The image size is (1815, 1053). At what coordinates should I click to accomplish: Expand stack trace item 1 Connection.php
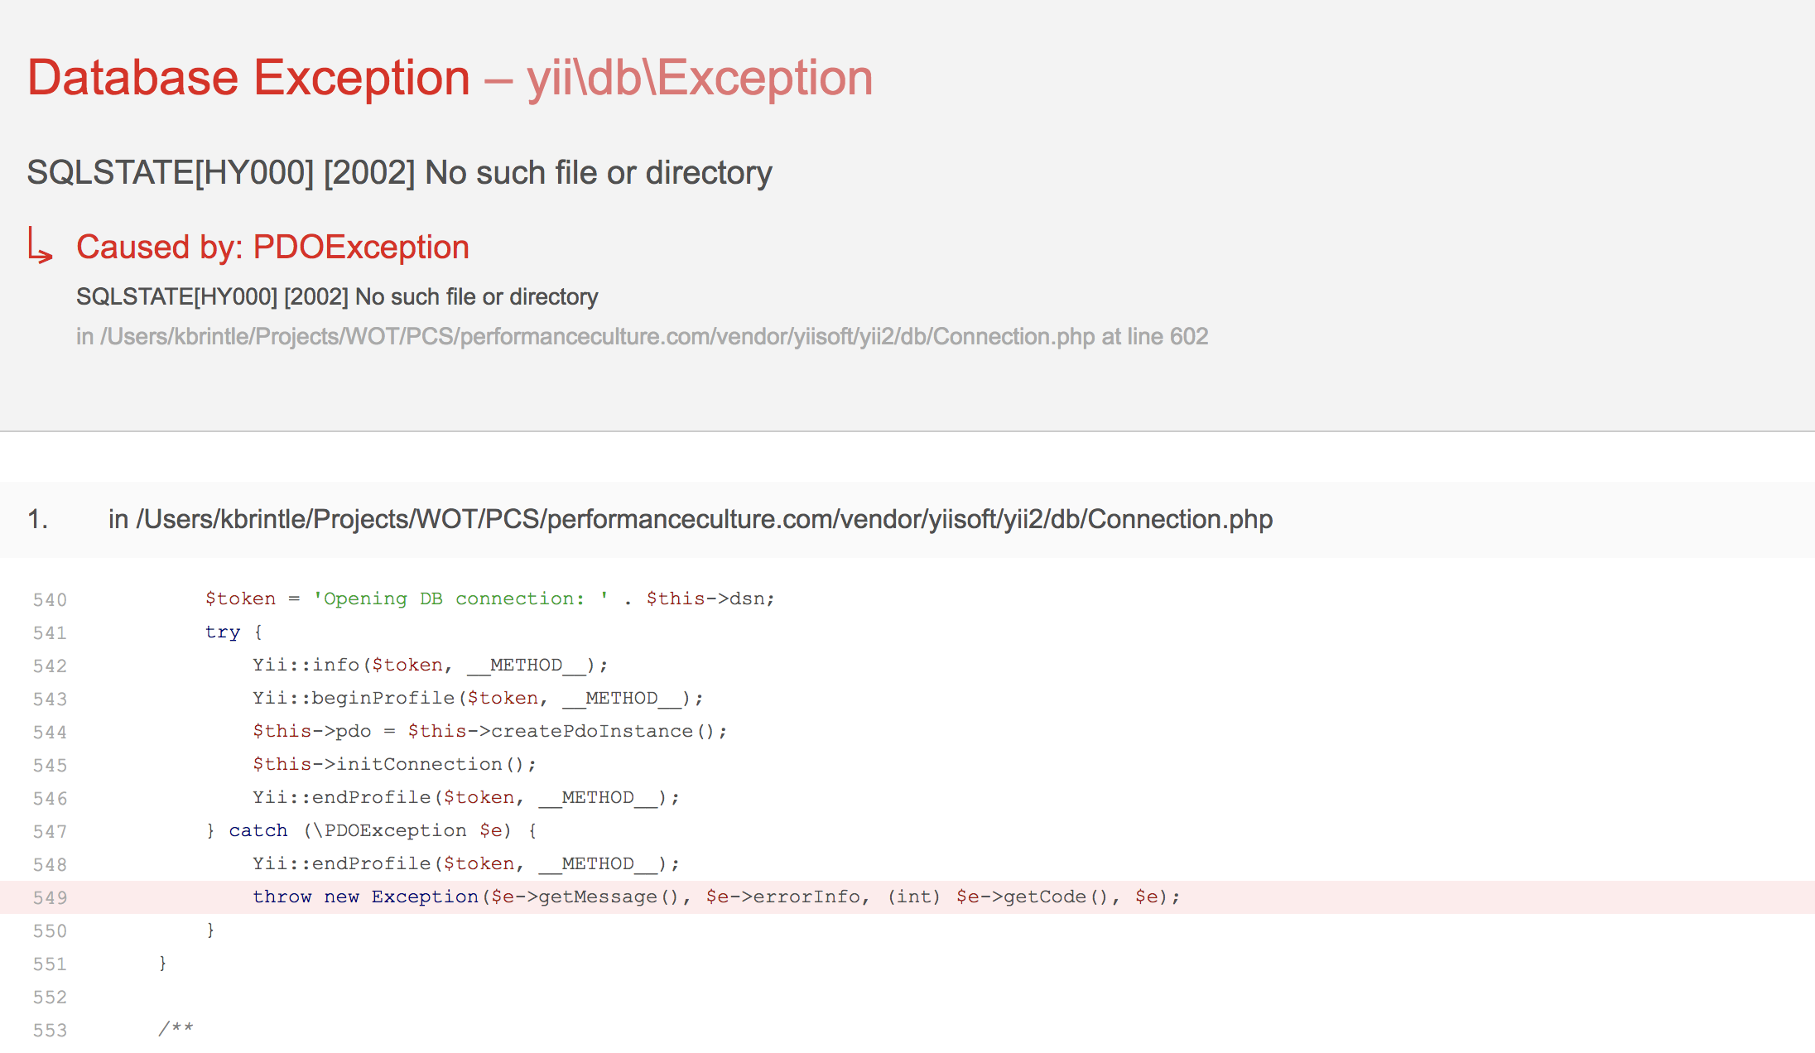click(x=907, y=519)
